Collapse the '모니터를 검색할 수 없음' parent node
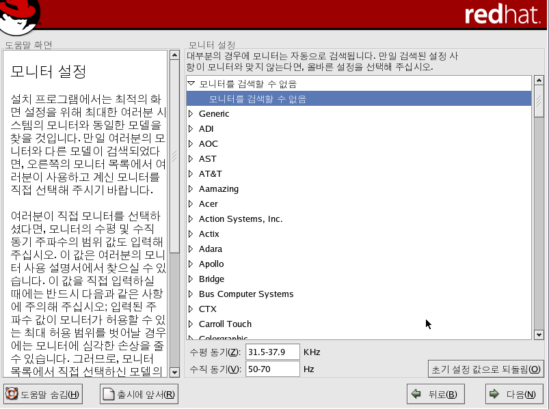Viewport: 549px width, 409px height. click(x=191, y=83)
